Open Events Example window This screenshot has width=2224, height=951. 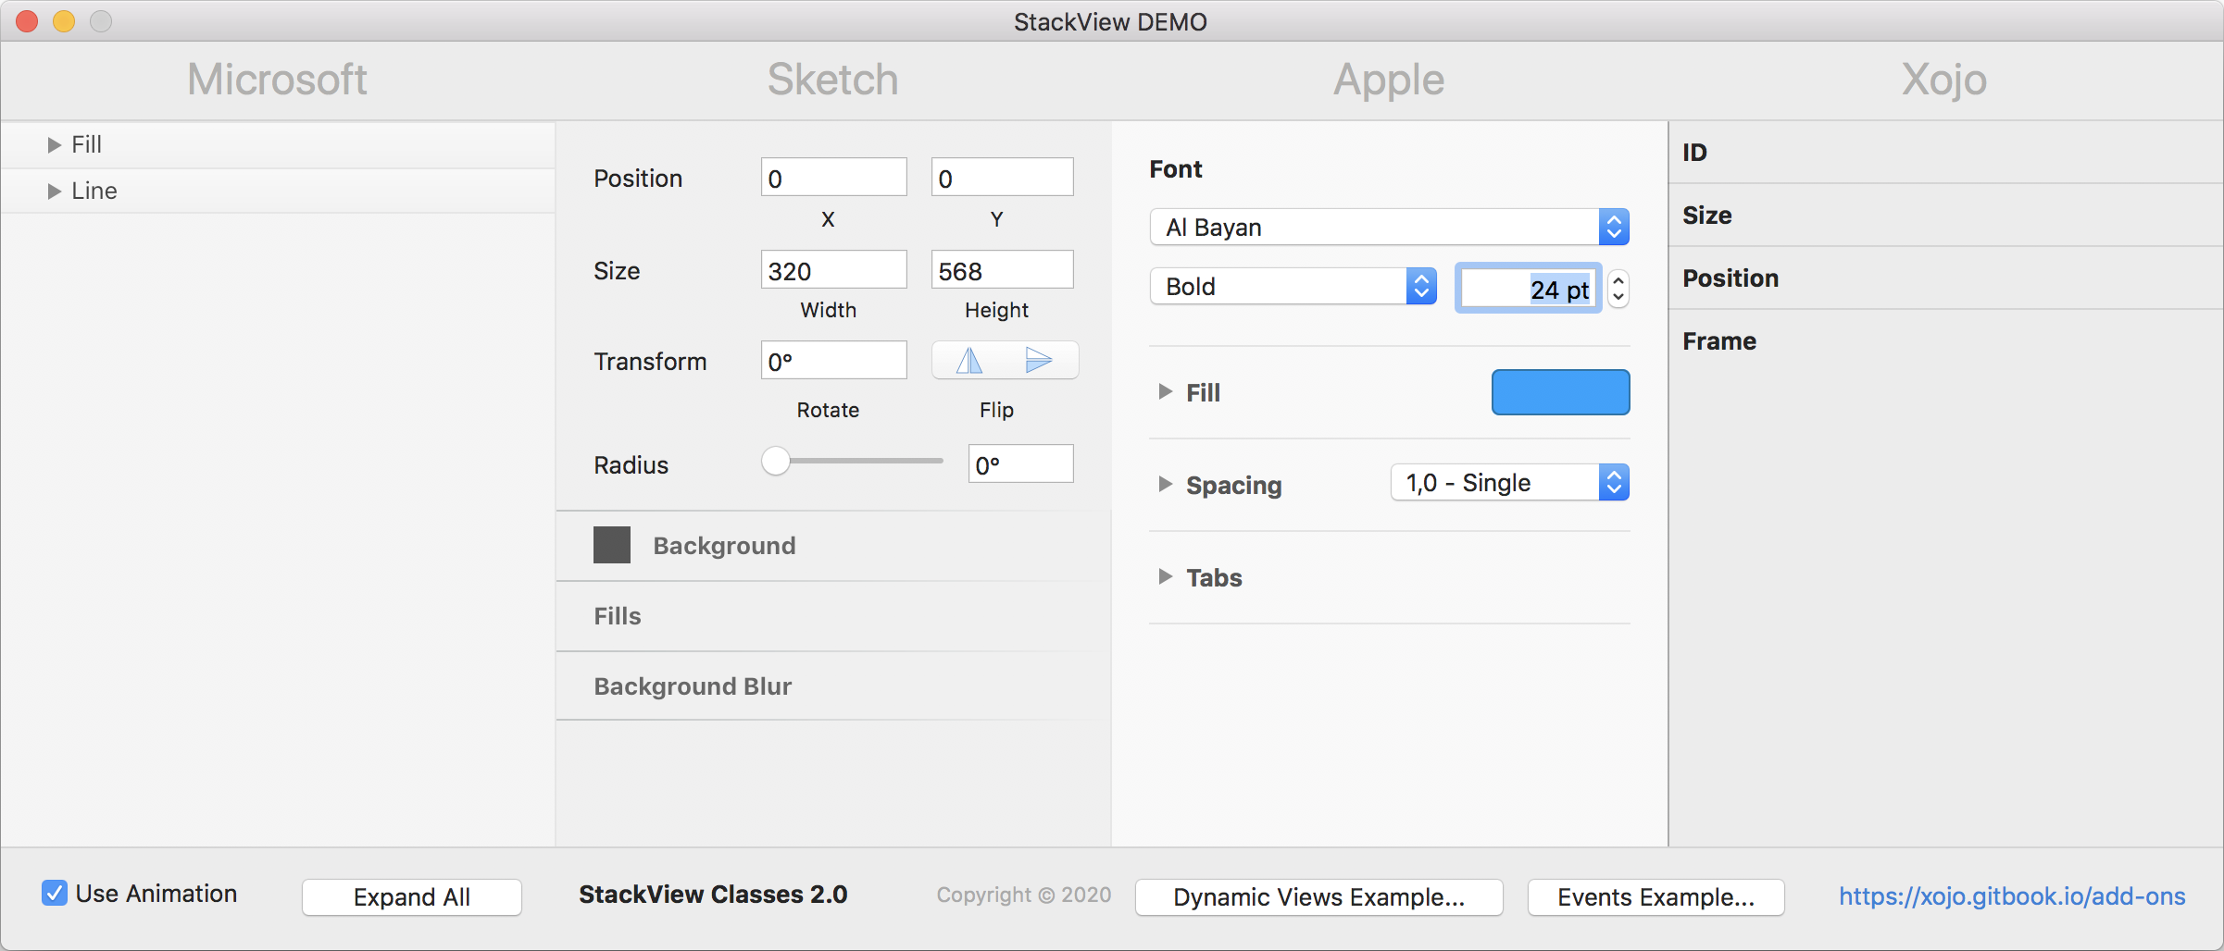click(x=1656, y=897)
